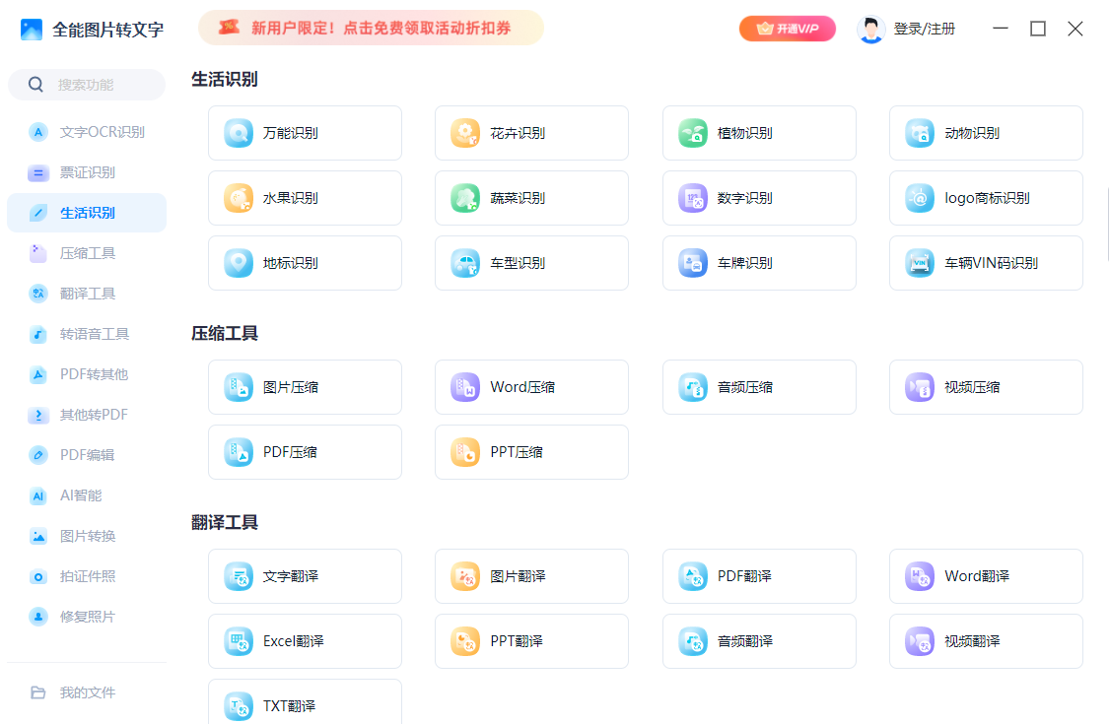The image size is (1109, 724).
Task: Click the new user discount coupon banner
Action: point(371,28)
